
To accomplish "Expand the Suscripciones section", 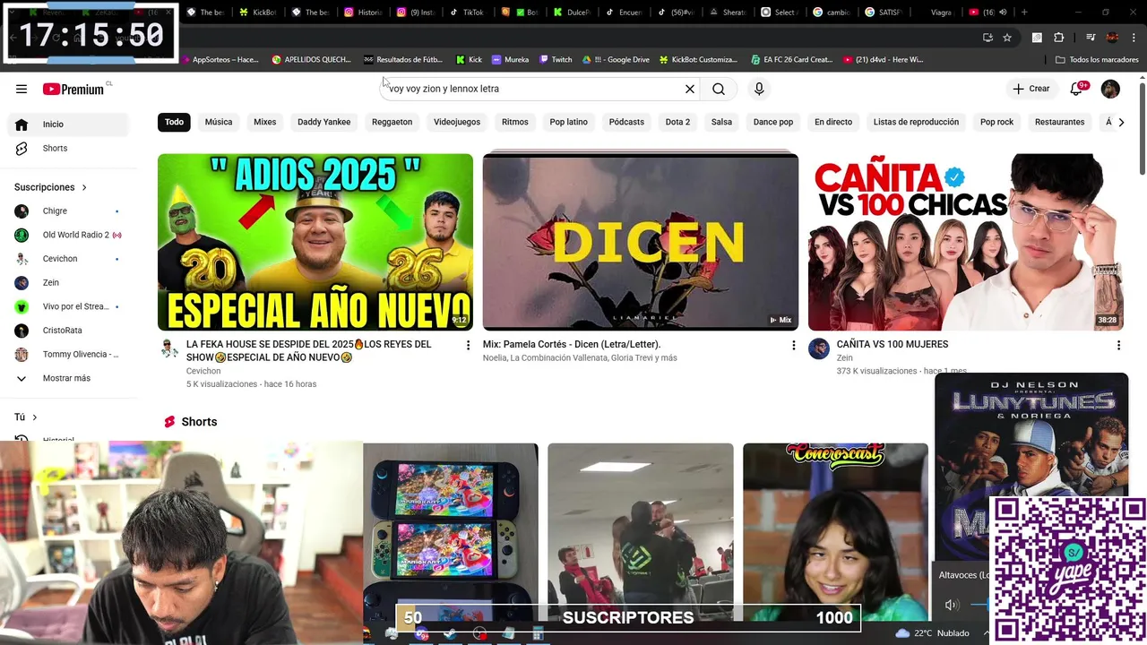I will [x=51, y=187].
